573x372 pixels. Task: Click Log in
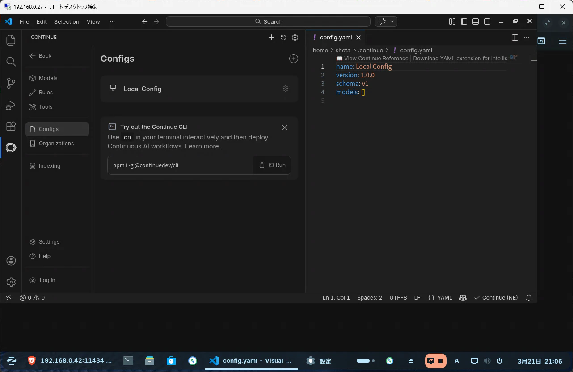[x=42, y=280]
